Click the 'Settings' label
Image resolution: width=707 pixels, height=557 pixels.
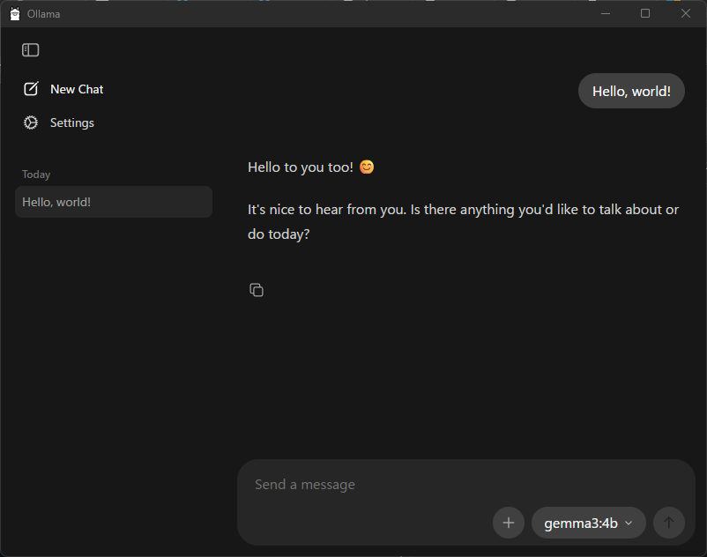(x=71, y=123)
